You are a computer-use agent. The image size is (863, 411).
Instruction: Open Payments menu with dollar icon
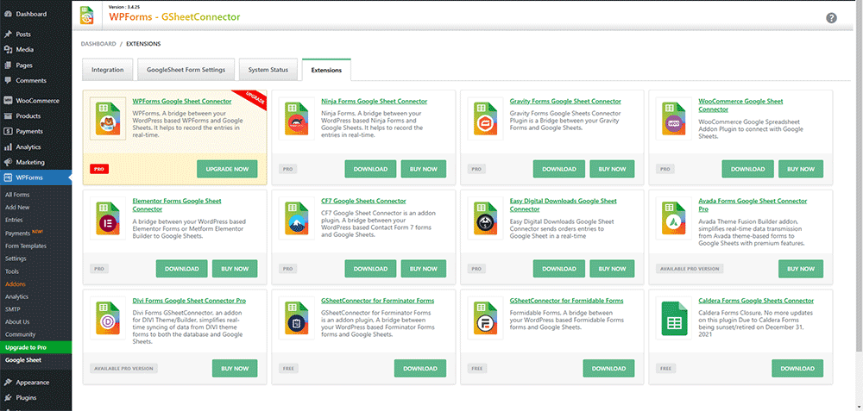pos(35,131)
